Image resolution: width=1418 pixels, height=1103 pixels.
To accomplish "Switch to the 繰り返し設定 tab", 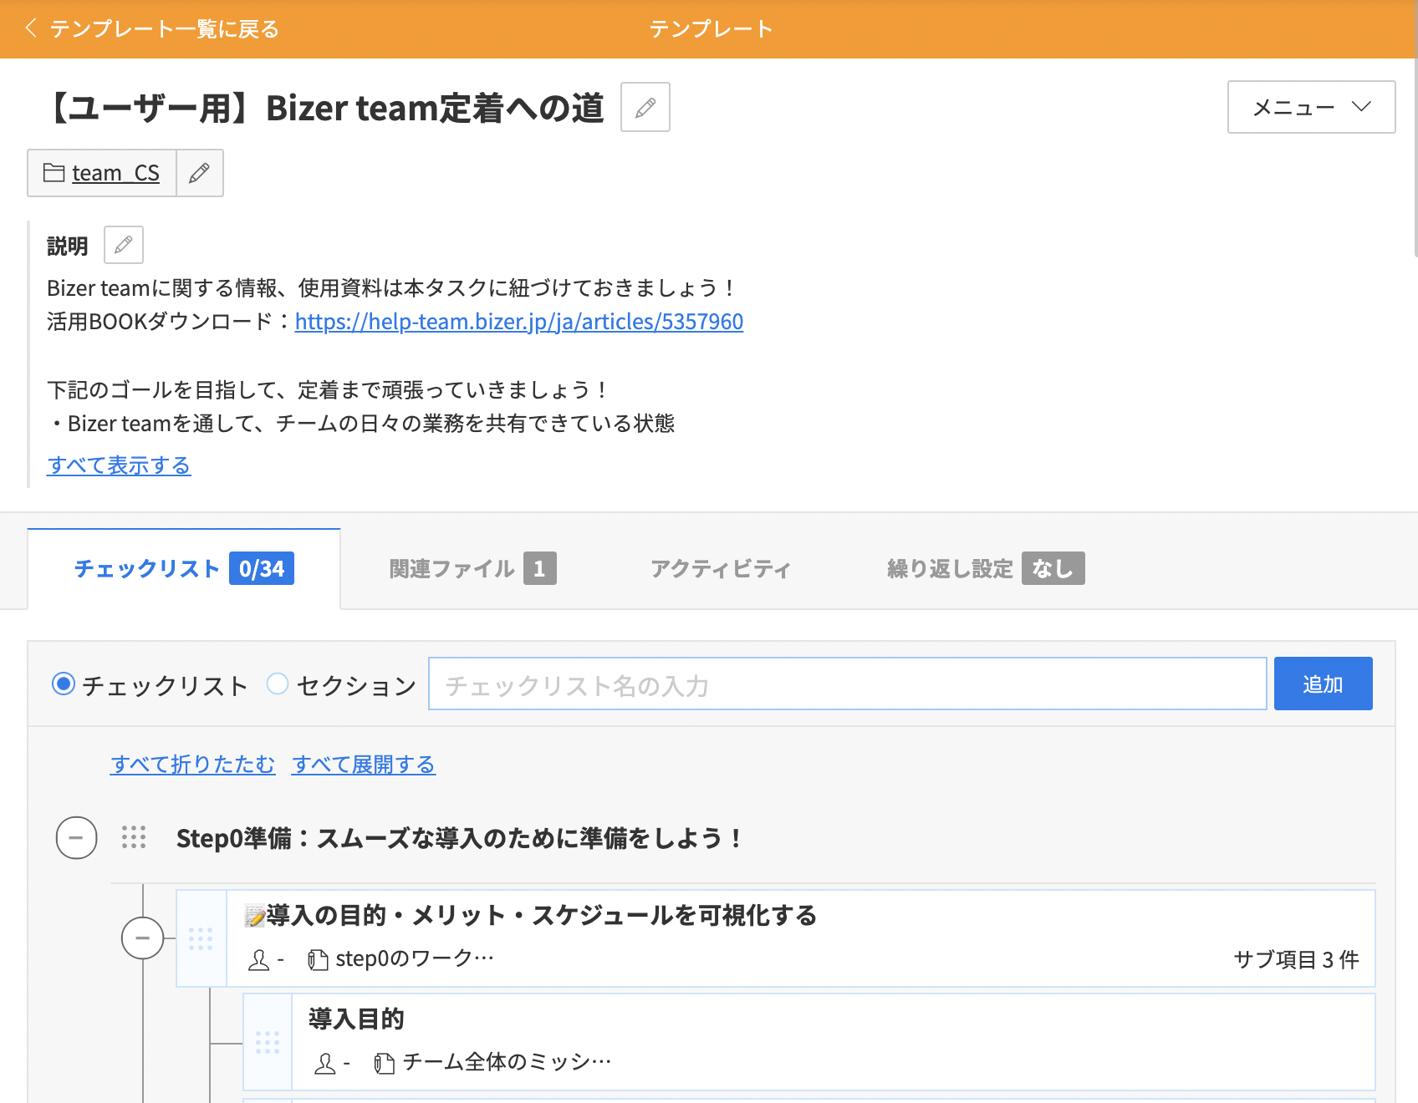I will coord(986,568).
